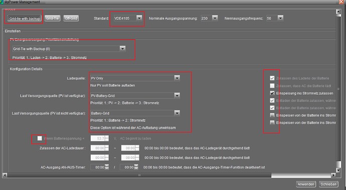This screenshot has height=190, width=346.
Task: Select Grid-tie with backup mode button
Action: coord(24,19)
